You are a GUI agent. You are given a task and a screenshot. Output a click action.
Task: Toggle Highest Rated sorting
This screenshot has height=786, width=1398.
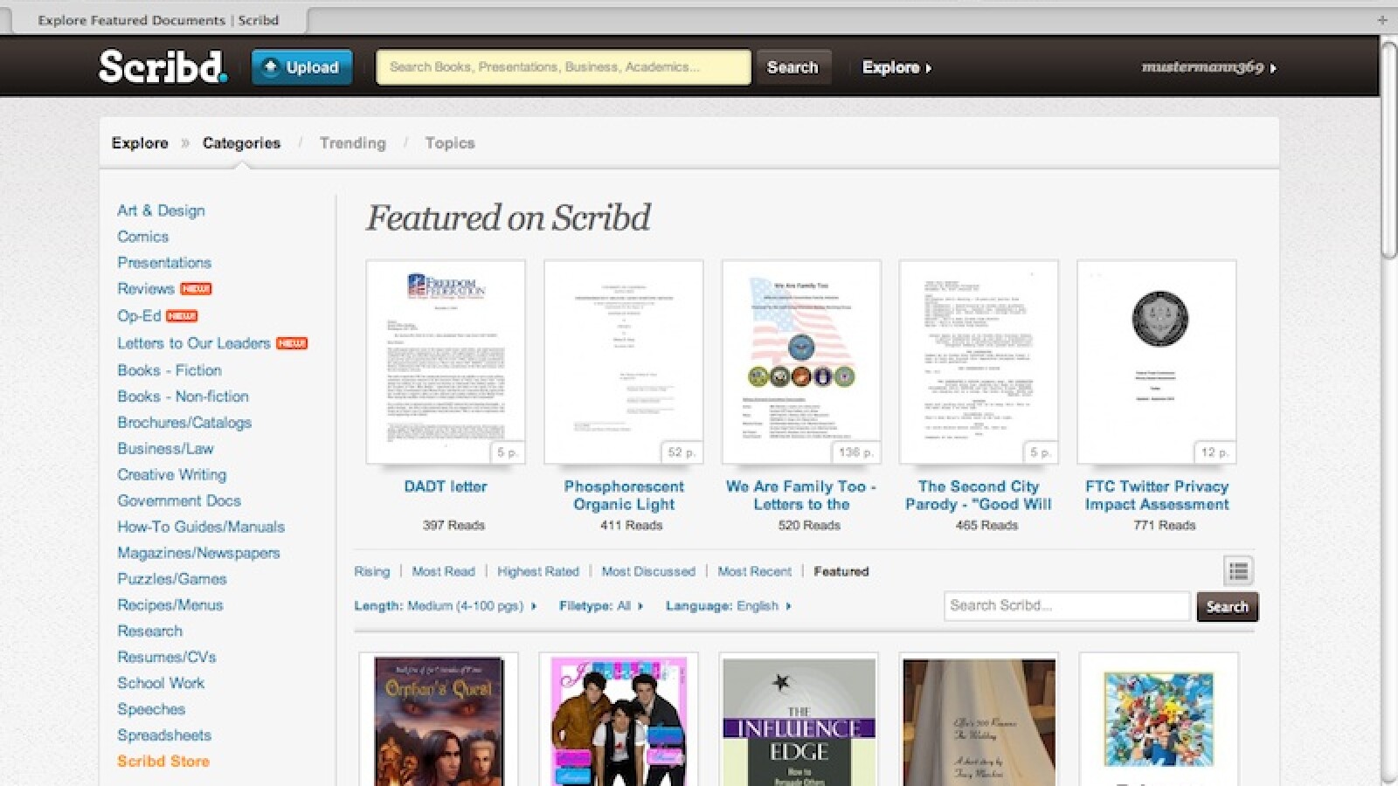click(x=537, y=571)
